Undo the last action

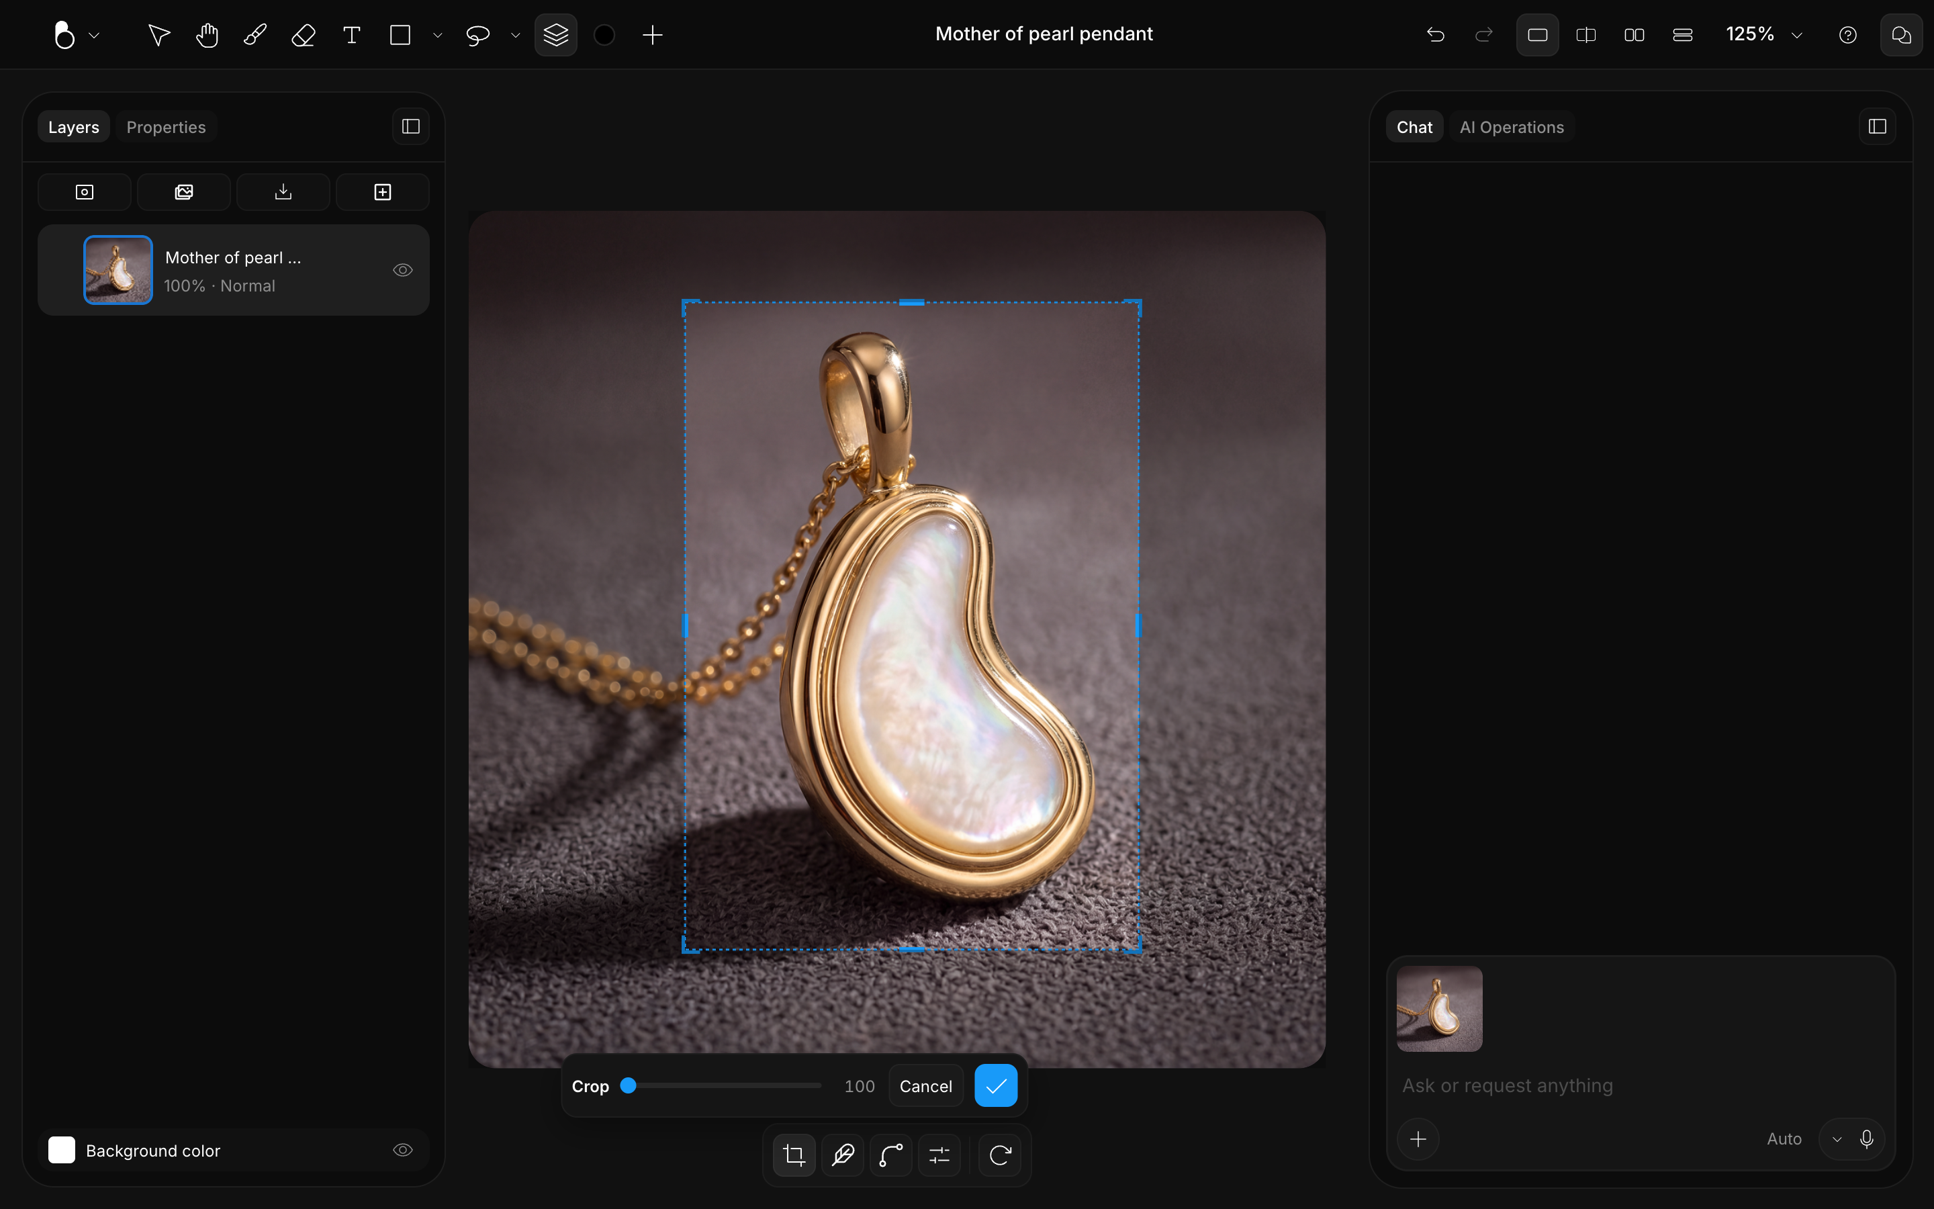pos(1435,35)
